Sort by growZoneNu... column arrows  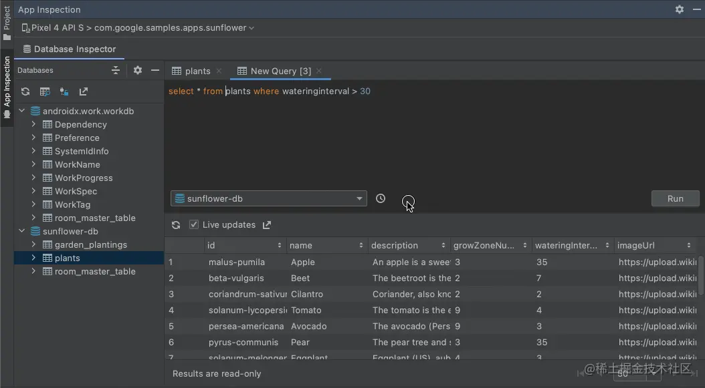click(525, 245)
